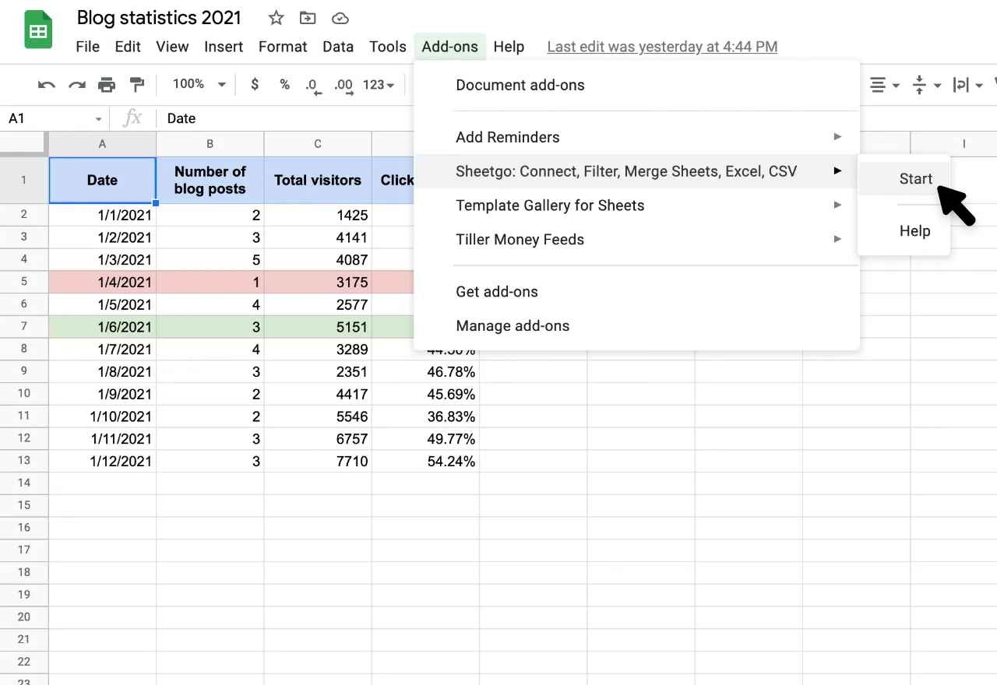Click the decrease decimal places icon
Image resolution: width=997 pixels, height=685 pixels.
(x=313, y=85)
